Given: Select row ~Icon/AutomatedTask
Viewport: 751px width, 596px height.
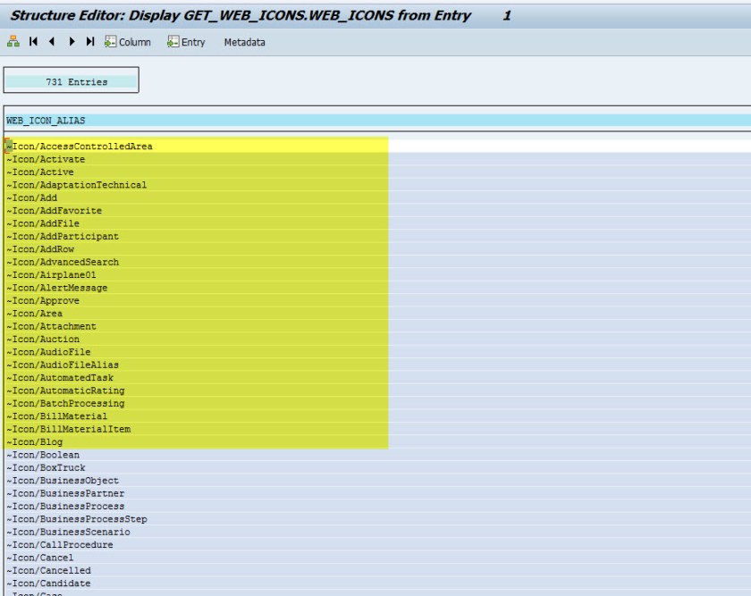Looking at the screenshot, I should click(377, 378).
